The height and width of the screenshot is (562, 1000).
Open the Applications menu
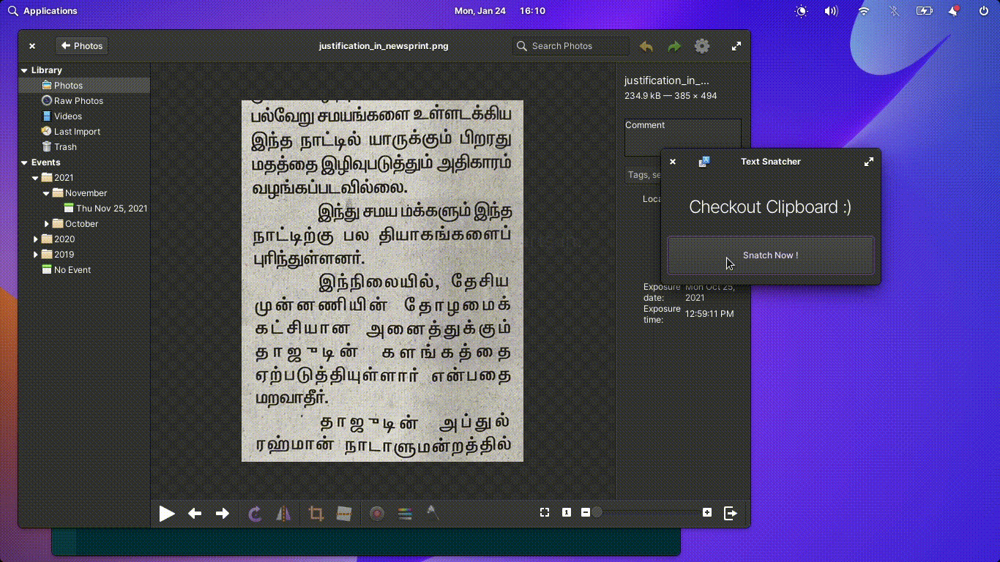(x=42, y=11)
